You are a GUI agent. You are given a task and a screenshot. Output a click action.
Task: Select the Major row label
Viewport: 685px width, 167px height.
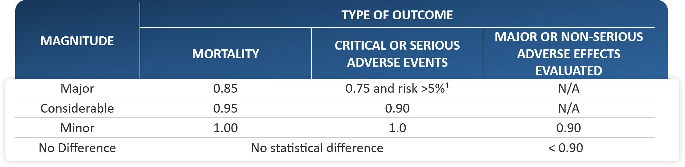[77, 89]
